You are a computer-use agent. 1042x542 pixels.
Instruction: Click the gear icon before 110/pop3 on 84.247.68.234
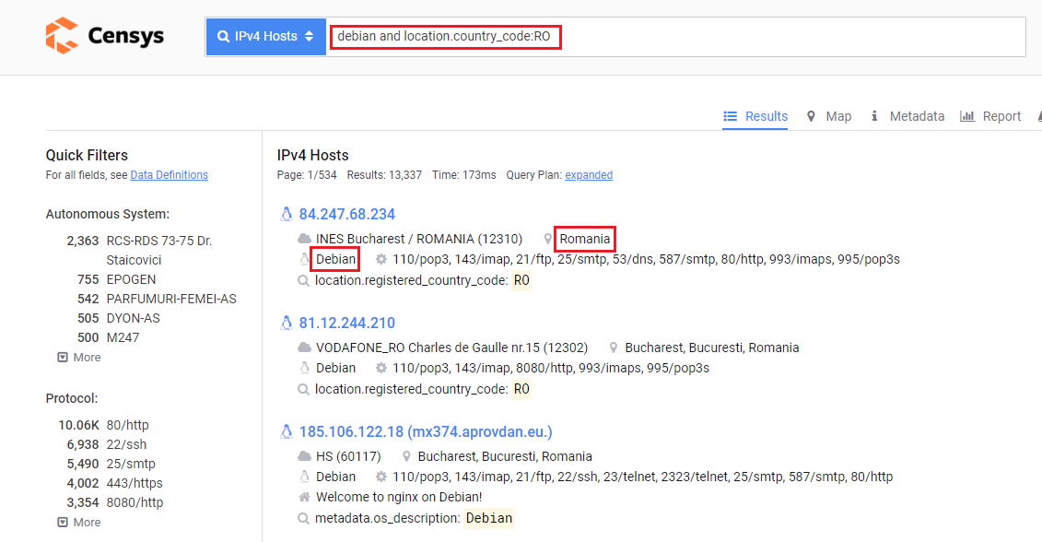(x=381, y=259)
